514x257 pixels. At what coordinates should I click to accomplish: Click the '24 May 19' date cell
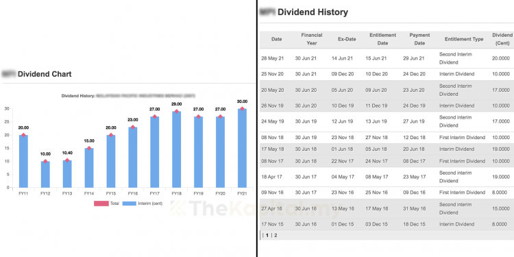(x=272, y=121)
